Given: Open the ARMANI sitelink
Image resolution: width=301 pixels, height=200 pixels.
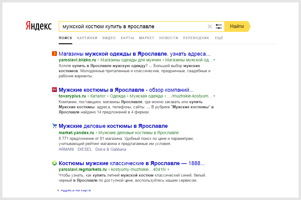Looking at the screenshot, I should (x=66, y=149).
